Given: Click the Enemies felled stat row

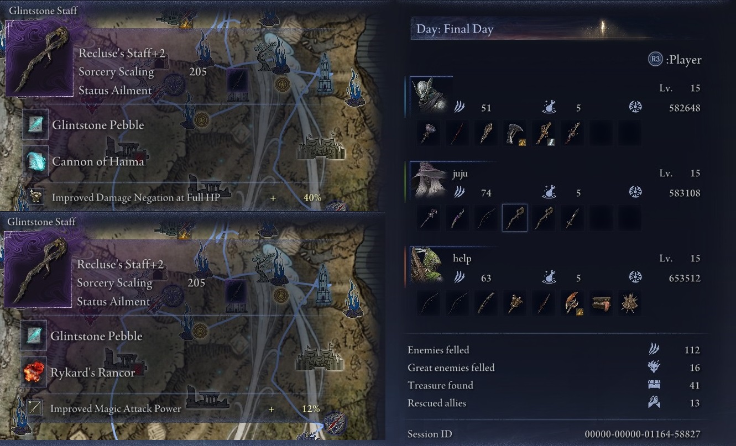Looking at the screenshot, I should [554, 350].
